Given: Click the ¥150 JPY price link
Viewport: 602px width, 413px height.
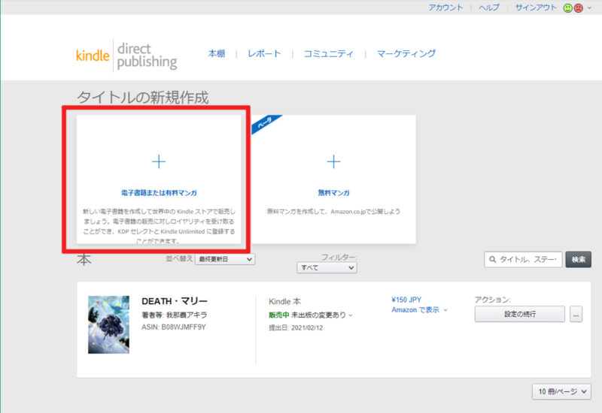Looking at the screenshot, I should pyautogui.click(x=406, y=300).
